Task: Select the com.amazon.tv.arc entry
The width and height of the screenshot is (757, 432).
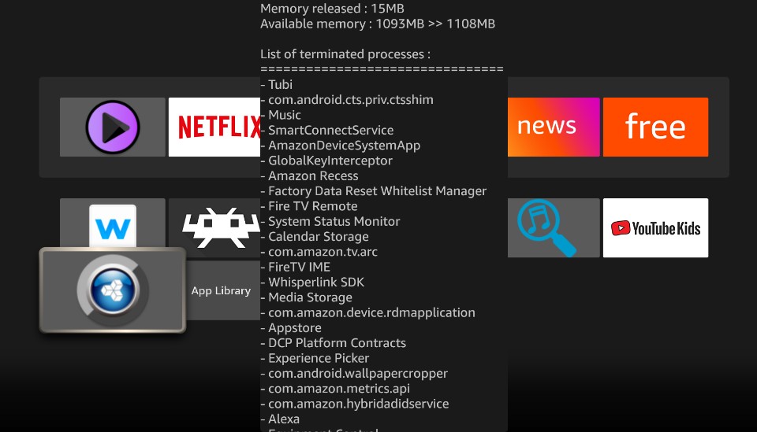Action: coord(319,252)
